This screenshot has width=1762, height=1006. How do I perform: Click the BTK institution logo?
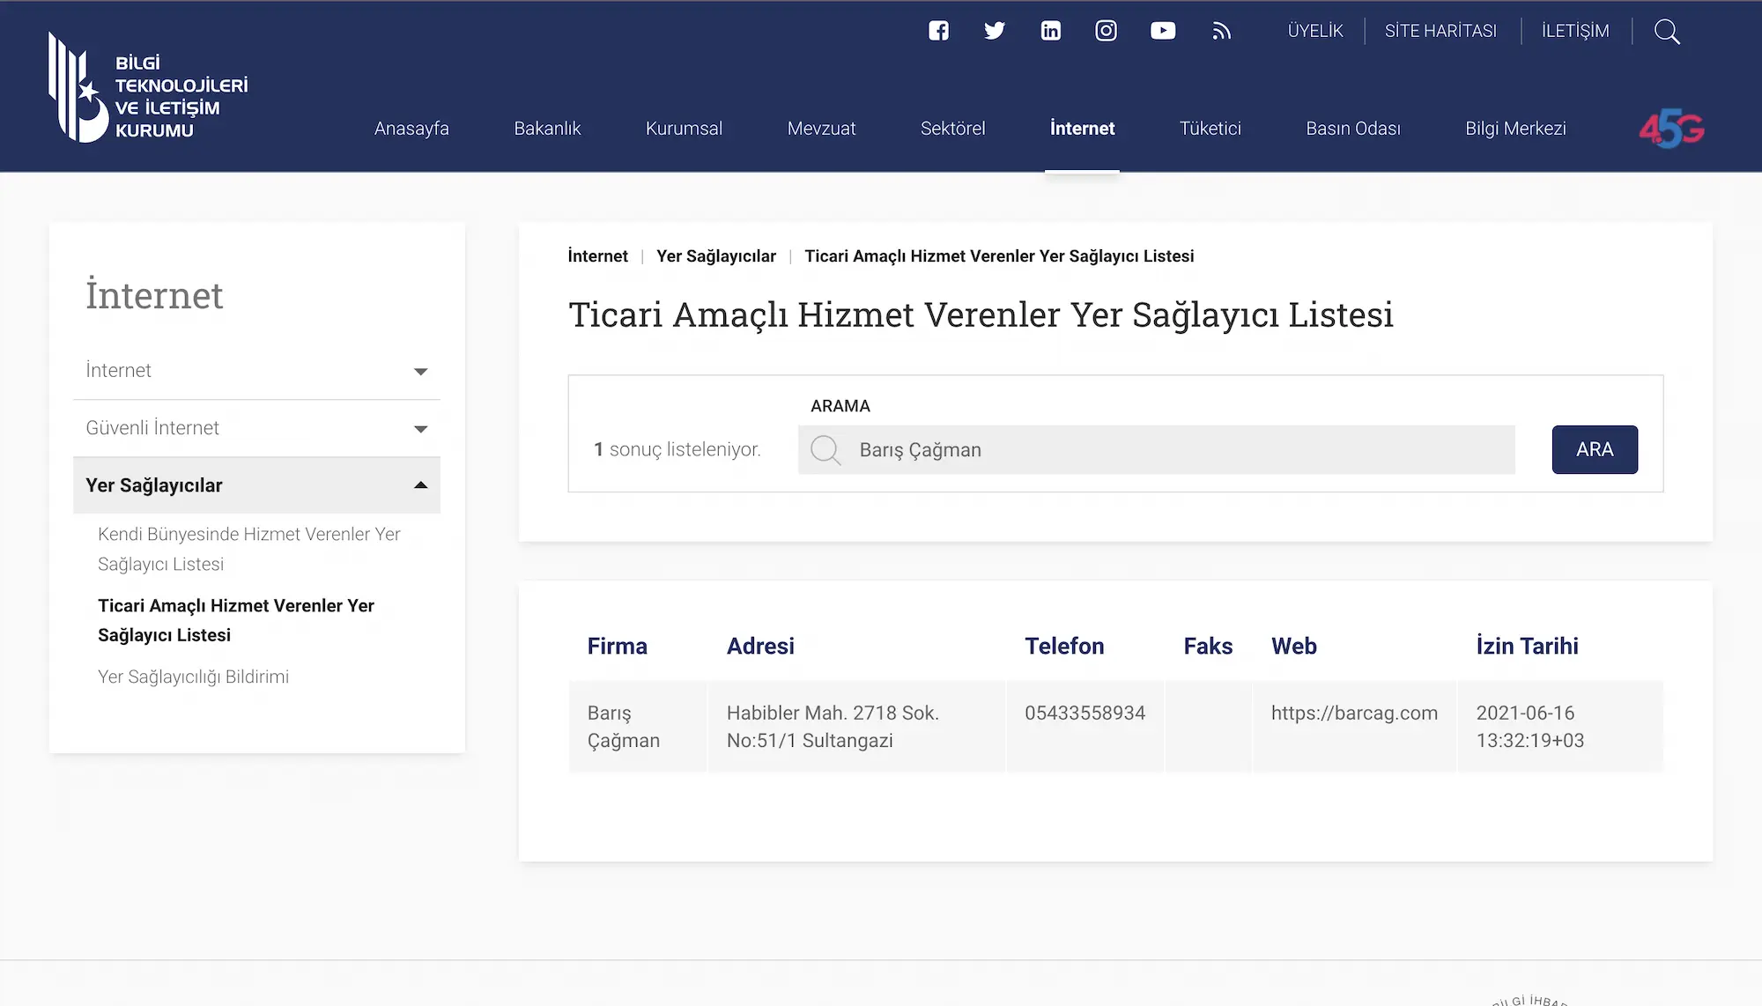click(x=148, y=88)
